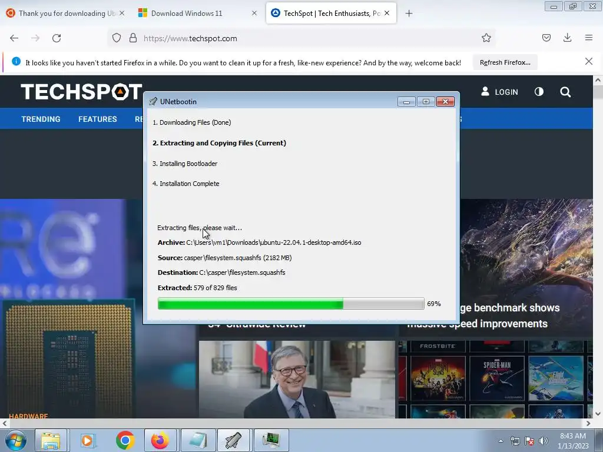Open Google Chrome from taskbar
The height and width of the screenshot is (452, 603).
coord(125,440)
